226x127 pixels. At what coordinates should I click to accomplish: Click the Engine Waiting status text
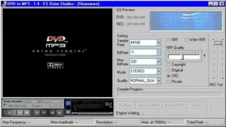coord(129,113)
